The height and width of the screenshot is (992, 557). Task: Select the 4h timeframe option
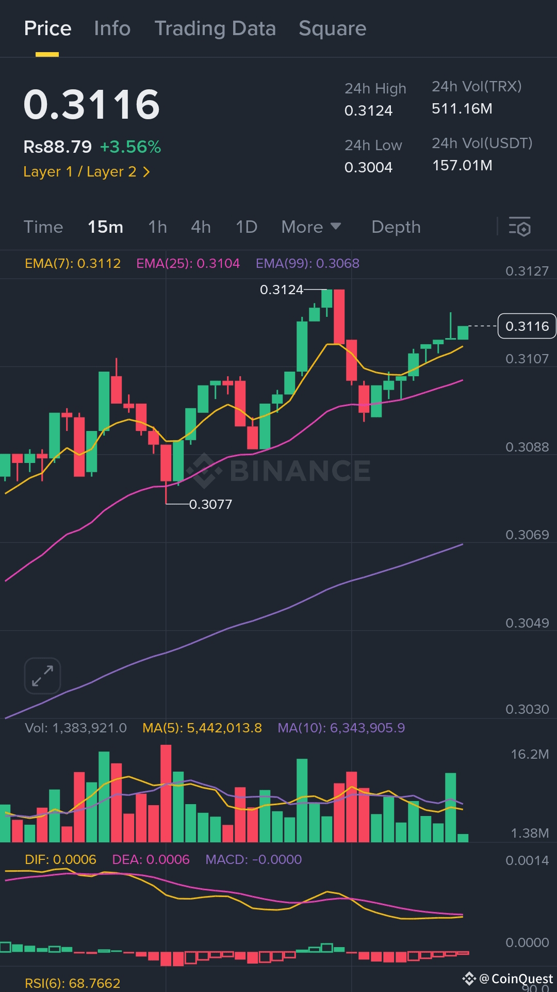point(201,227)
